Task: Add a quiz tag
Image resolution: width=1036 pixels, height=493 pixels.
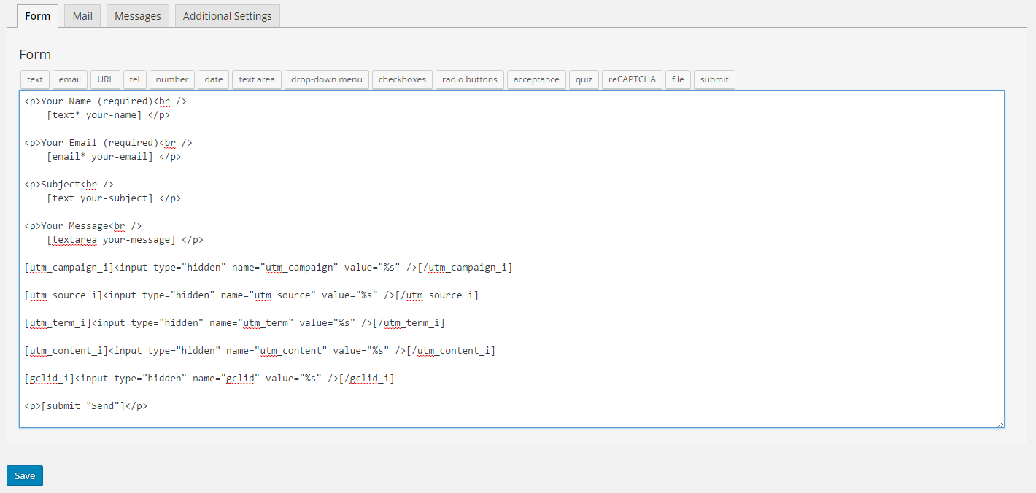Action: click(x=584, y=79)
